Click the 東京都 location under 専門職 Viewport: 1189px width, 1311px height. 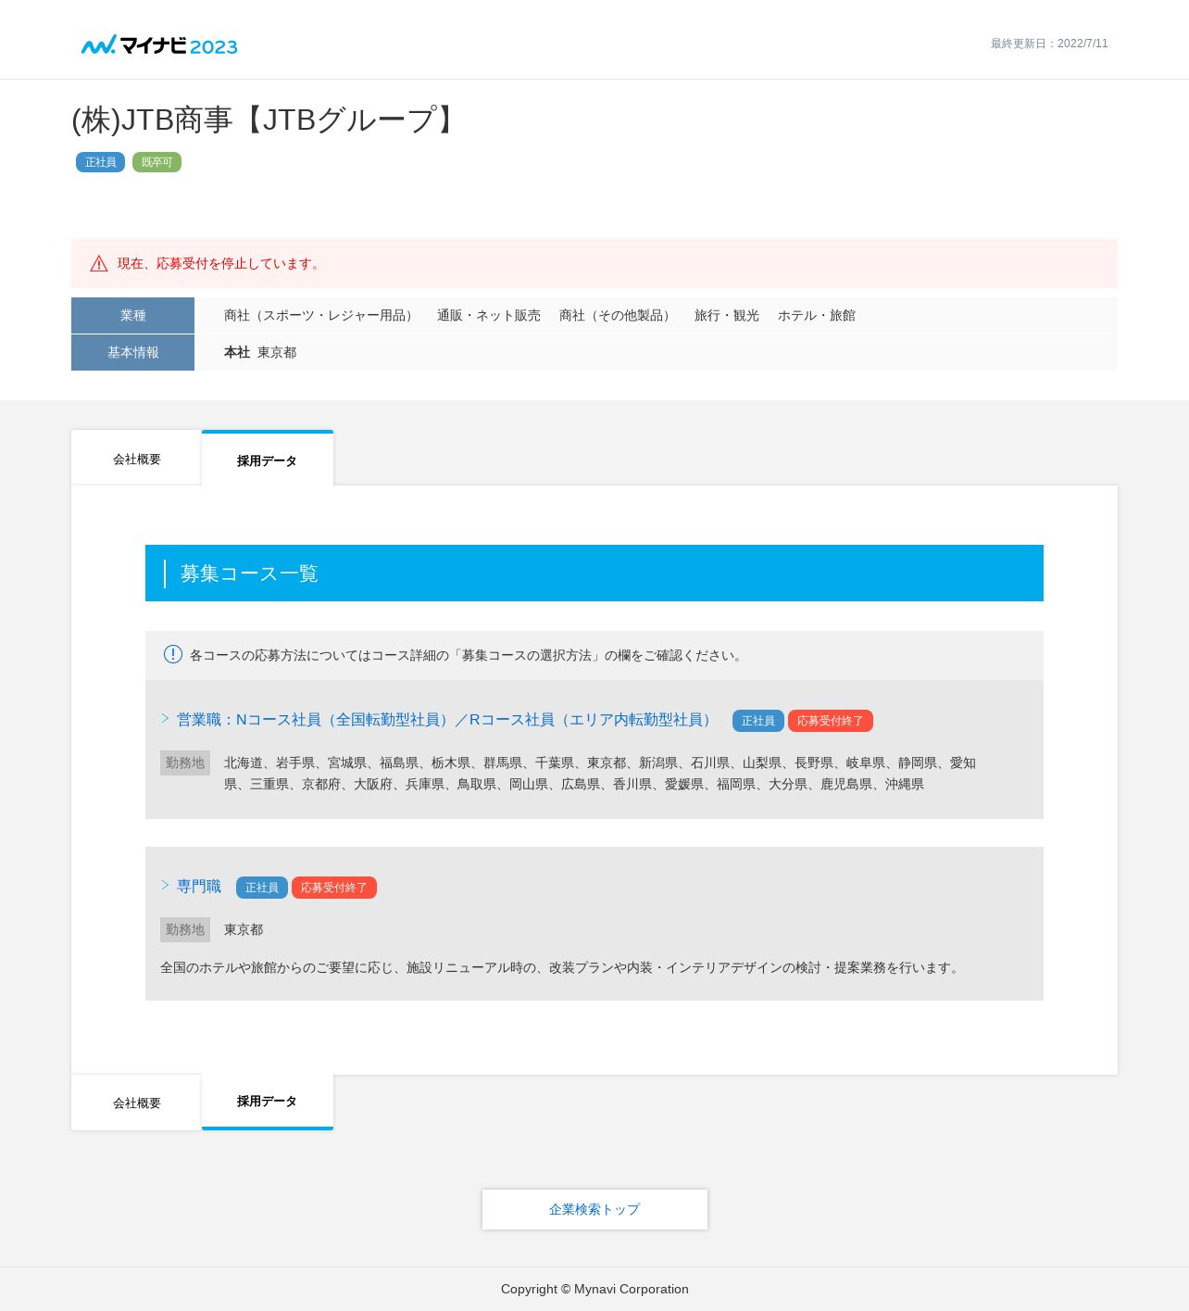(244, 929)
